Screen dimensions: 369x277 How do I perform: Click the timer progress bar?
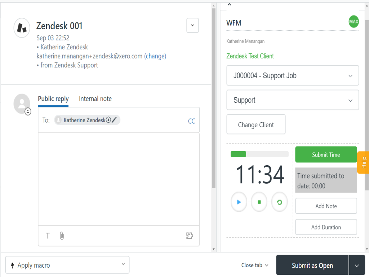coord(259,154)
